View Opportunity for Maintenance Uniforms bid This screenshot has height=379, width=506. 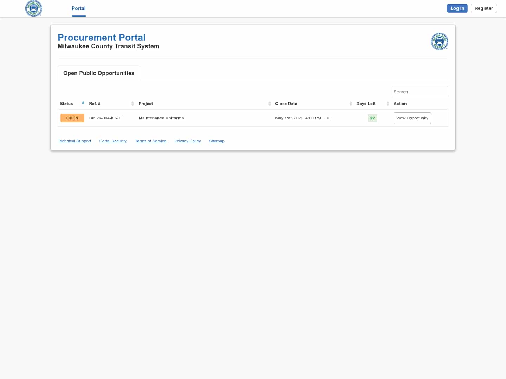click(x=412, y=118)
